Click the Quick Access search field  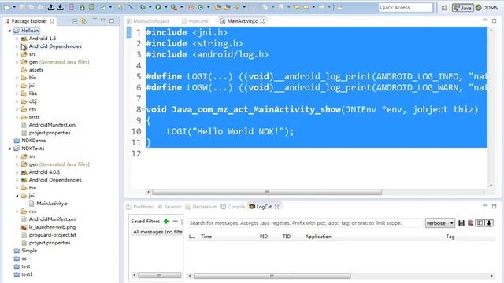(406, 7)
